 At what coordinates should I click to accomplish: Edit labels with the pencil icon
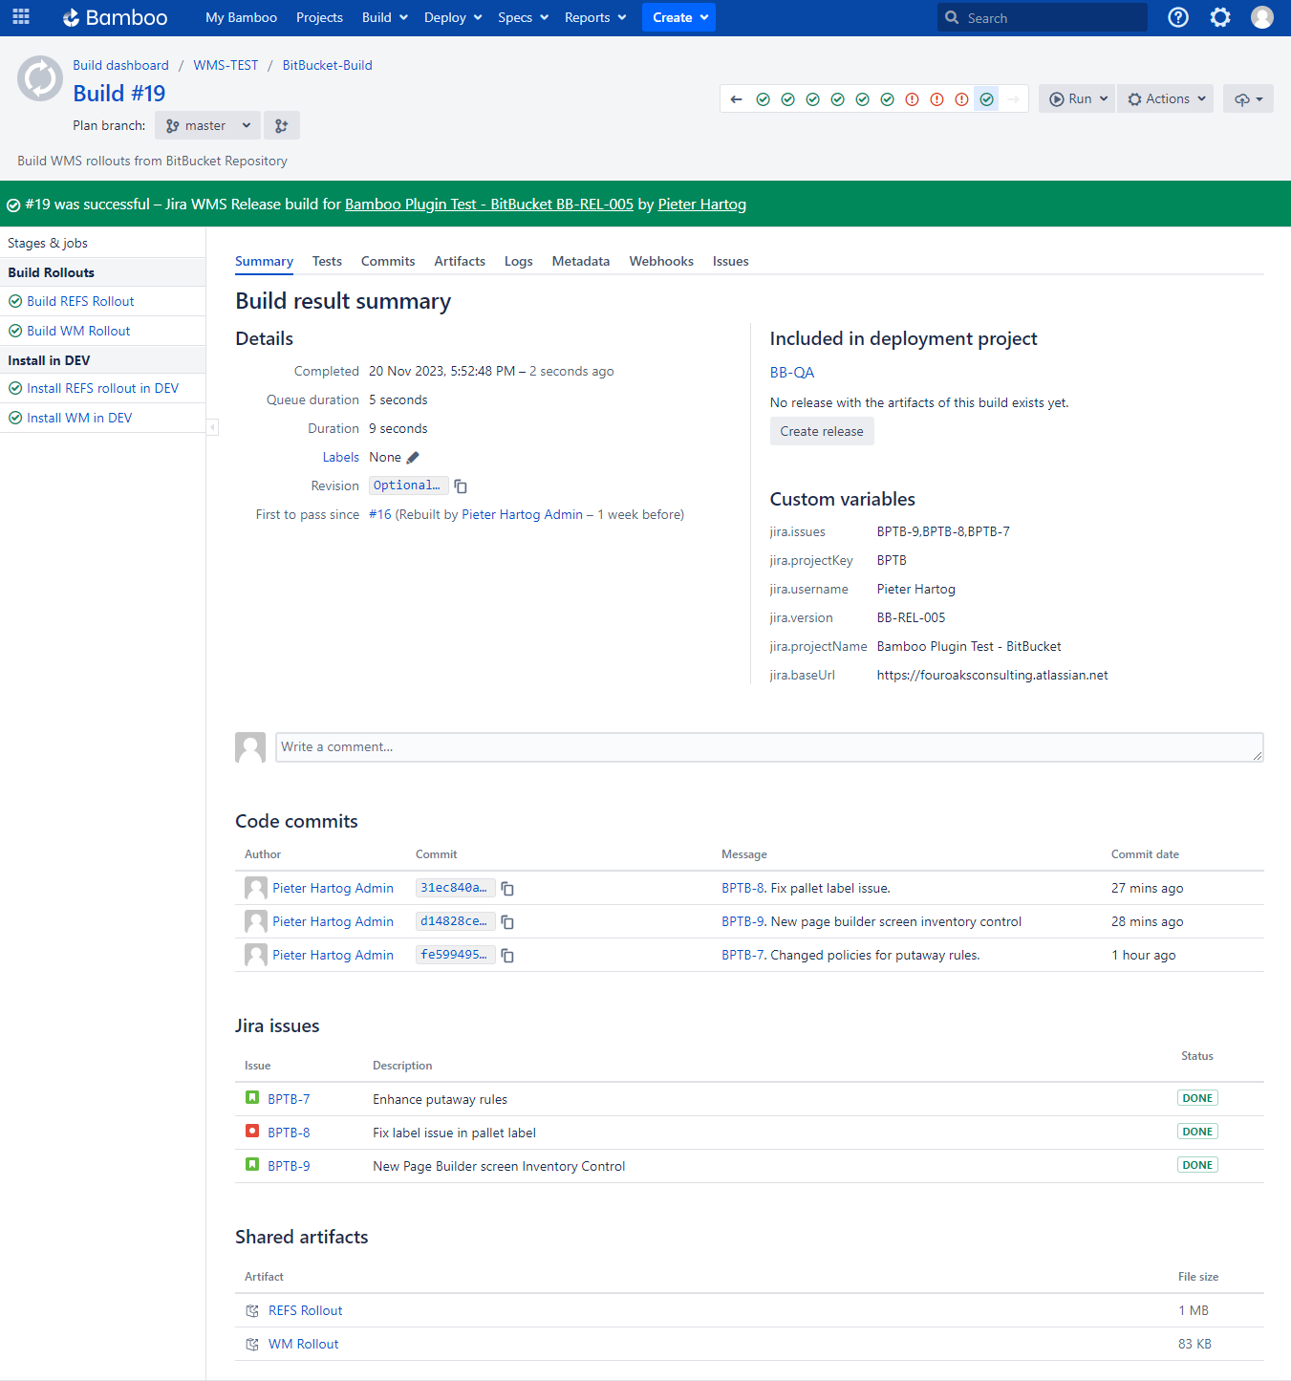tap(413, 458)
